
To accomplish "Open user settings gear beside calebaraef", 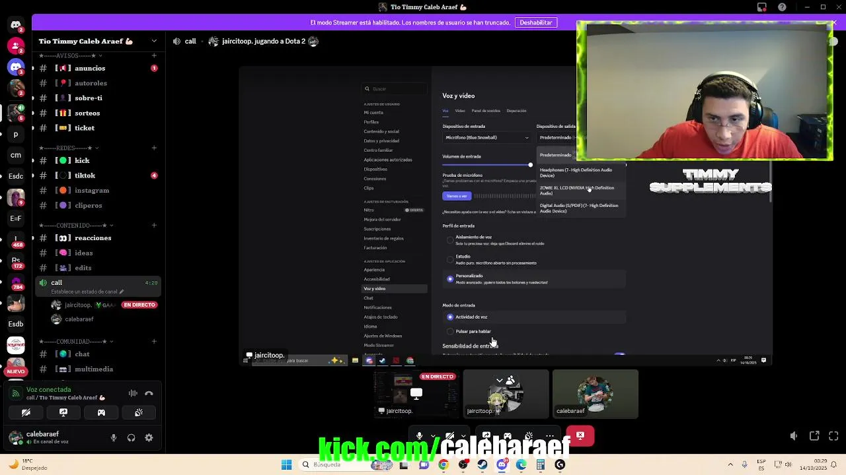I will click(x=149, y=437).
